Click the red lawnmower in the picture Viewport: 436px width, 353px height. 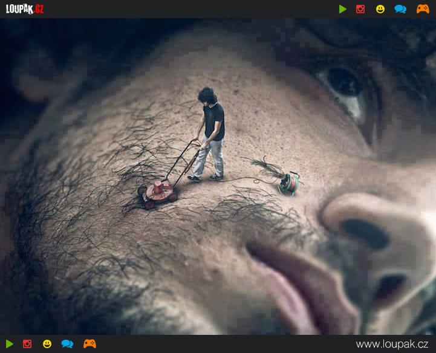point(158,192)
